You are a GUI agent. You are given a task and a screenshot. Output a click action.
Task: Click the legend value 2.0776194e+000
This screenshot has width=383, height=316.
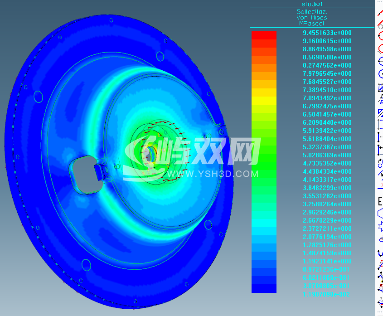tap(327, 237)
